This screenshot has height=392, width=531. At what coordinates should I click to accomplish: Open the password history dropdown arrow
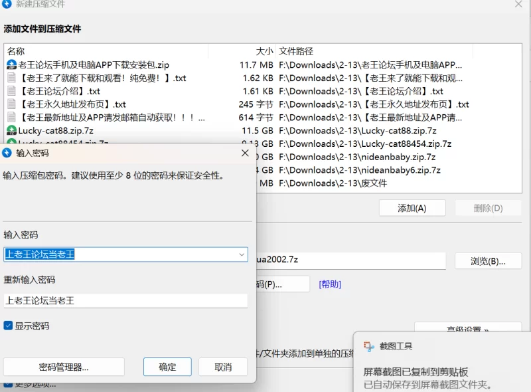tap(242, 254)
